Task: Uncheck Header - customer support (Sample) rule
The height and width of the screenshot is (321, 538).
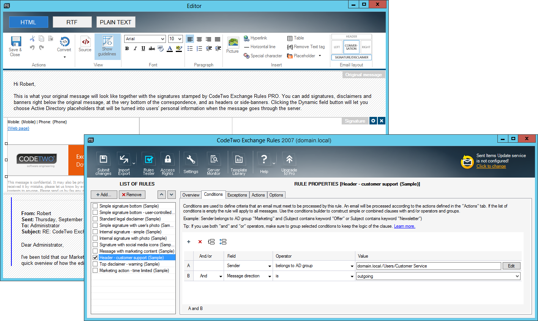Action: 95,258
